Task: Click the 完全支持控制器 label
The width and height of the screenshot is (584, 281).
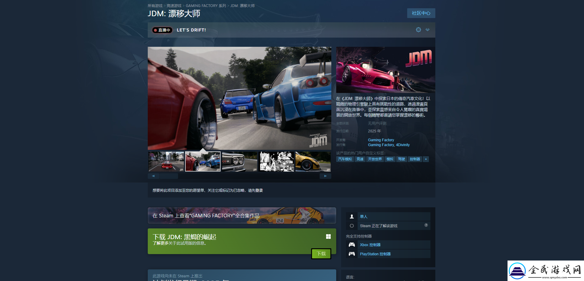Action: pyautogui.click(x=359, y=236)
